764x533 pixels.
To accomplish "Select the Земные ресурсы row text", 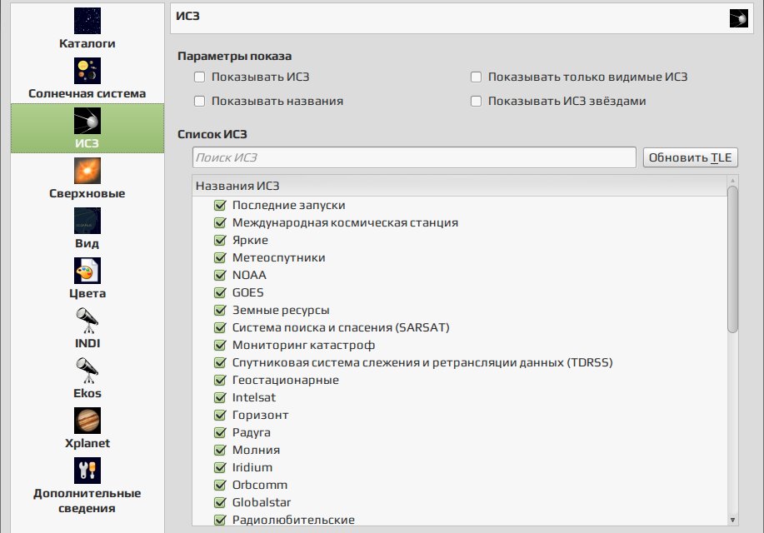I will click(x=281, y=310).
